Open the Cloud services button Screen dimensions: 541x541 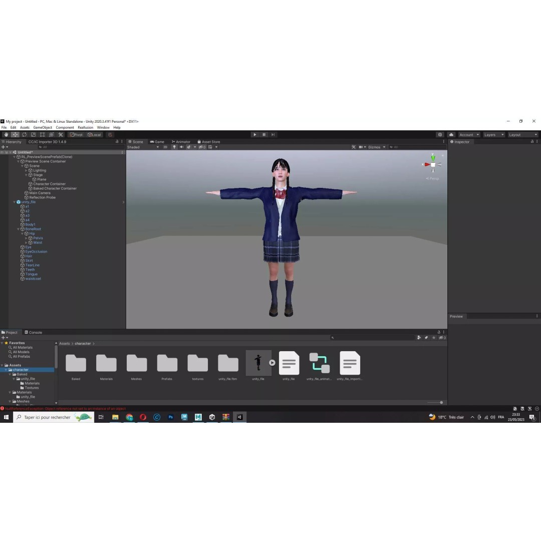coord(451,135)
